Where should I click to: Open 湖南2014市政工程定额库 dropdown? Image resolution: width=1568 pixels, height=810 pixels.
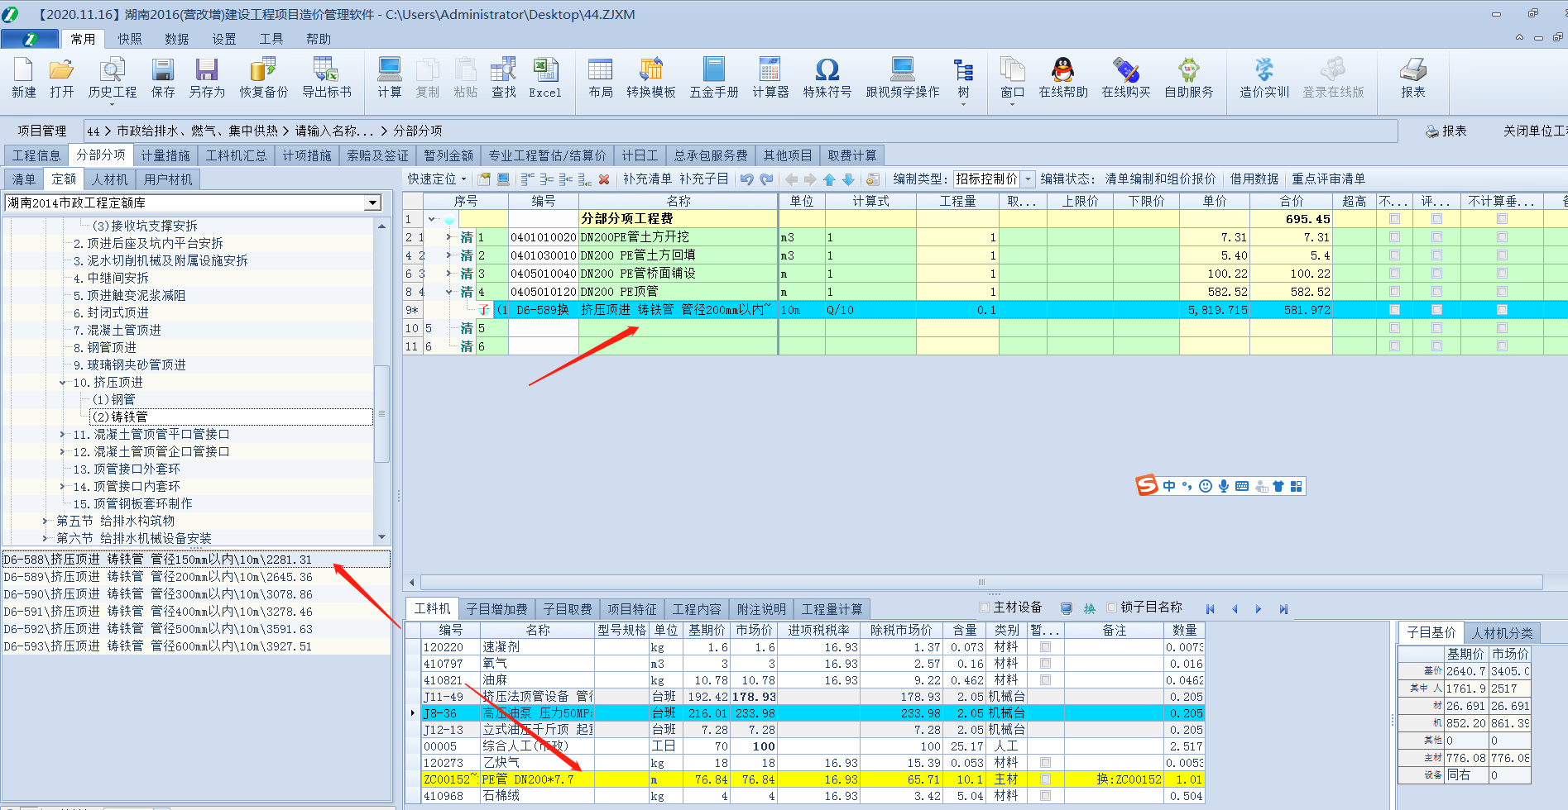pos(373,203)
